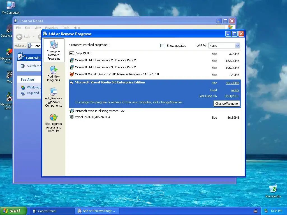
Task: Minimize the Add or Remove Programs window
Action: tap(228, 34)
